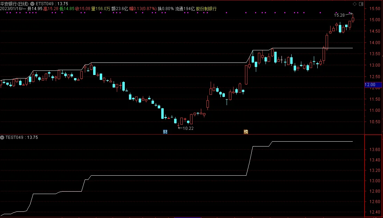Click the 财 finance marker icon

165,132
